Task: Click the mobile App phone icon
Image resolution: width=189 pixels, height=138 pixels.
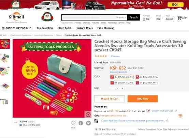Action: (144, 19)
